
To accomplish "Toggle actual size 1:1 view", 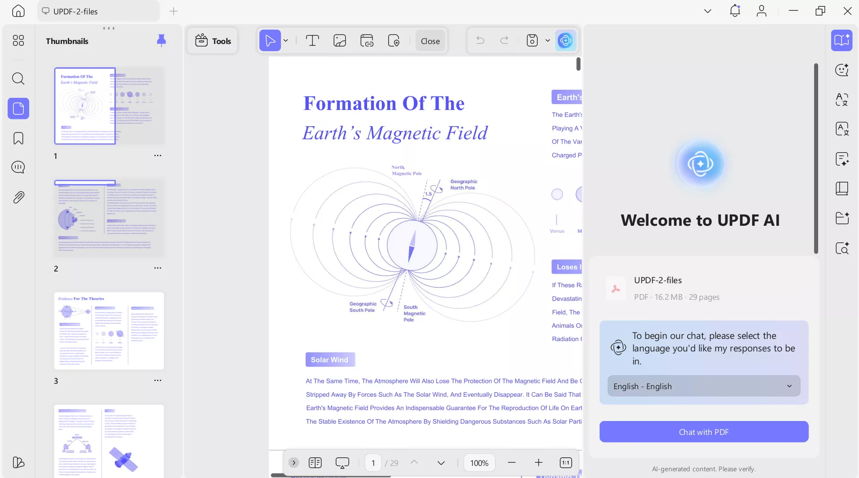I will click(565, 463).
